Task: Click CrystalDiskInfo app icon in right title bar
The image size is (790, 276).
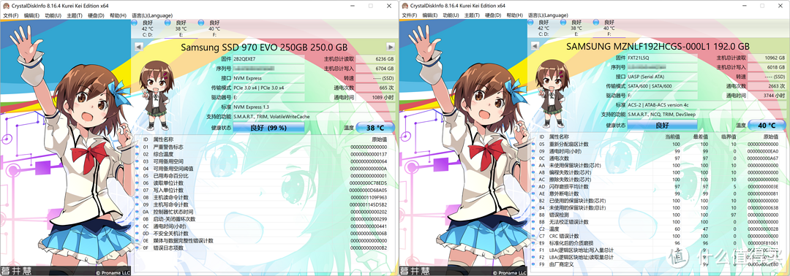Action: point(405,6)
